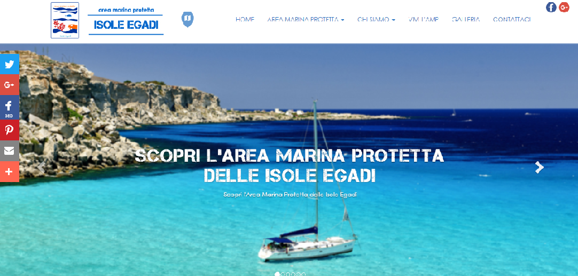Go to next slide with right chevron

[540, 167]
